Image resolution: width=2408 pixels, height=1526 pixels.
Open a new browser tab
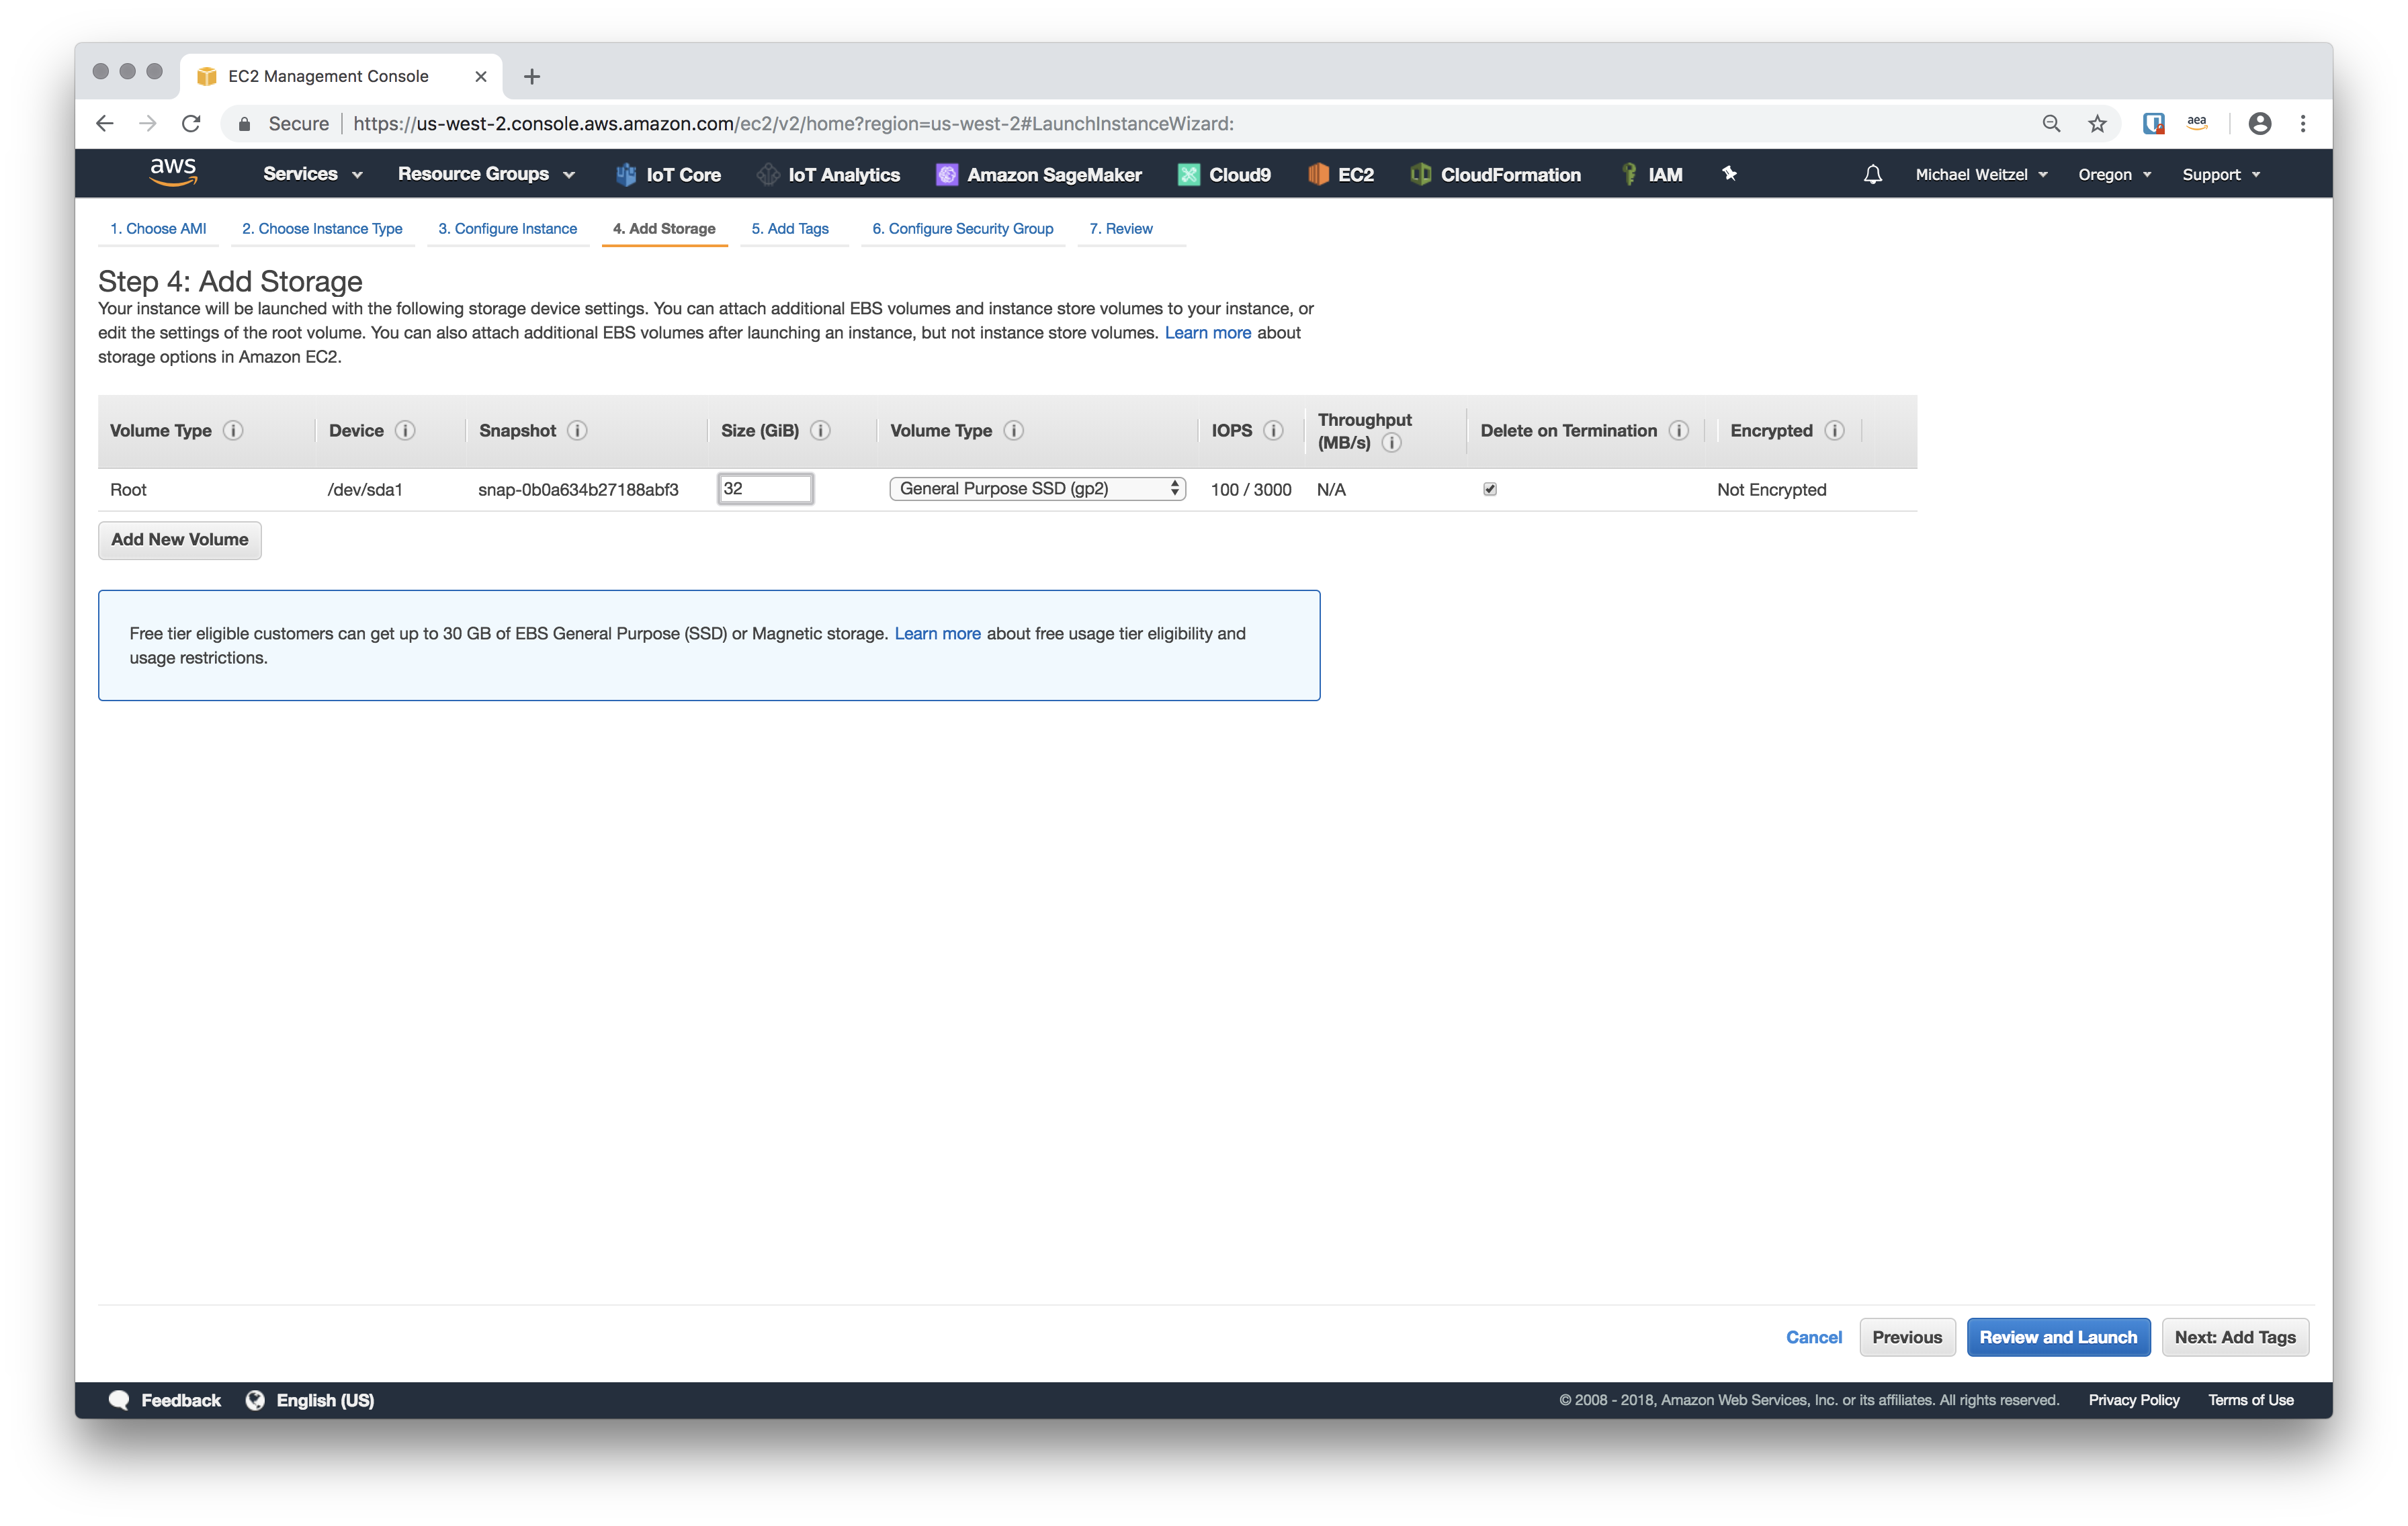click(x=532, y=77)
